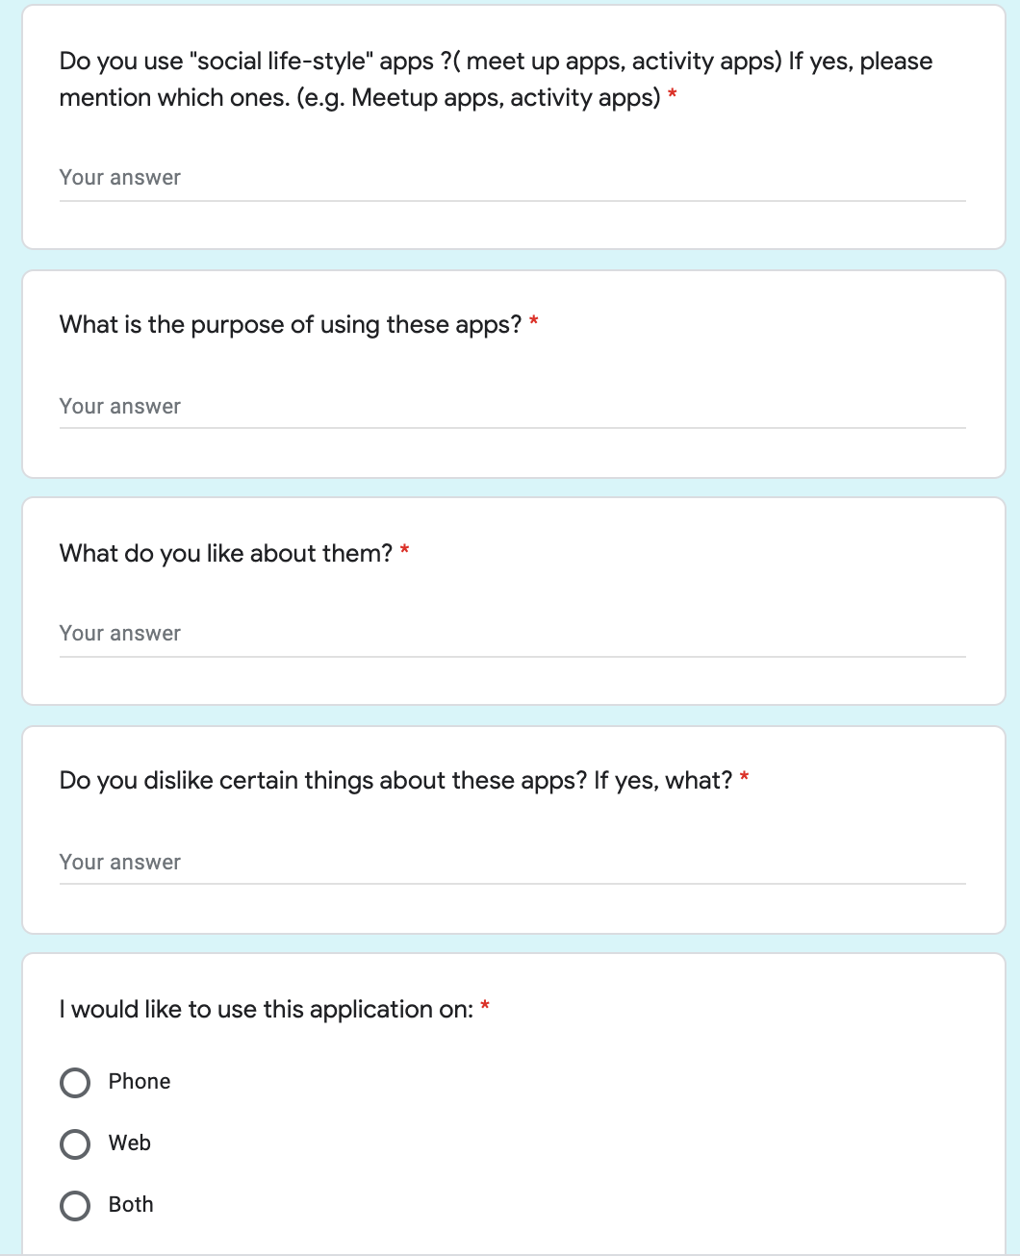Click the "Both" option label text

[x=131, y=1205]
